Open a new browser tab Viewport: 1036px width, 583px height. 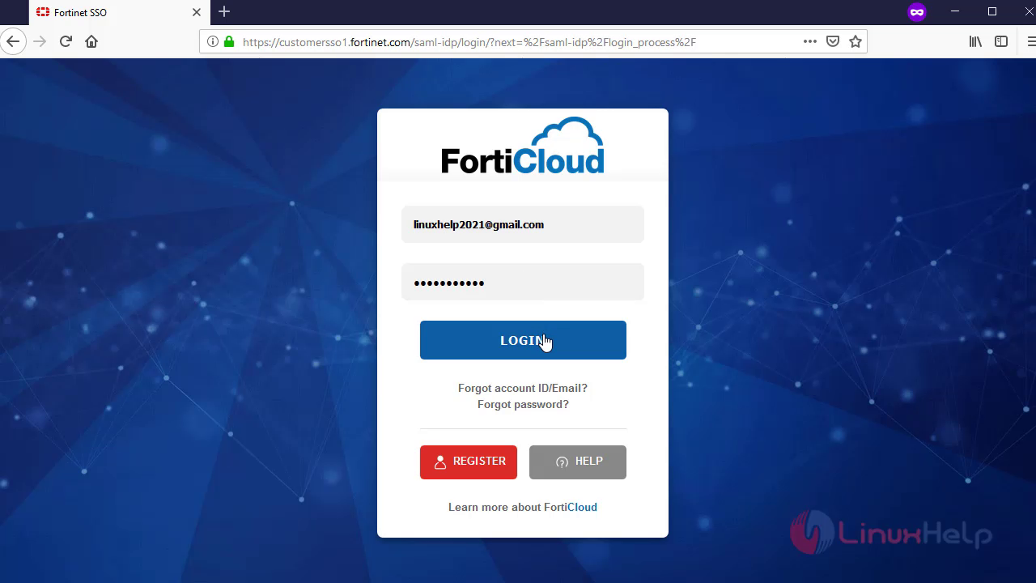coord(224,11)
